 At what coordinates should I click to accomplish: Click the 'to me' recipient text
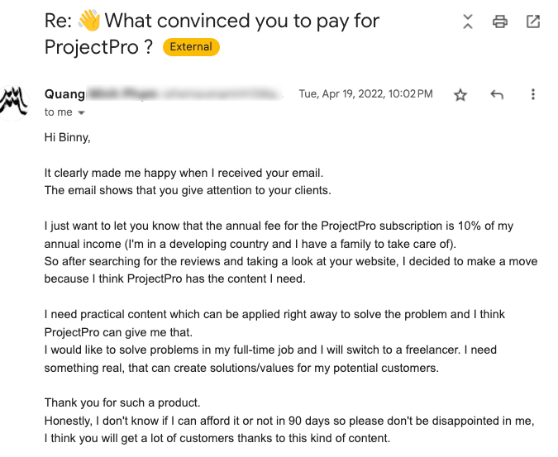[x=58, y=112]
